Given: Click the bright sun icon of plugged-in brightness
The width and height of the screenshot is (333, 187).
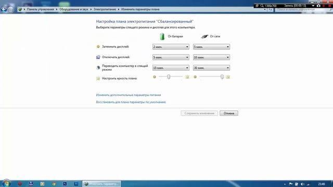Looking at the screenshot, I should [228, 77].
